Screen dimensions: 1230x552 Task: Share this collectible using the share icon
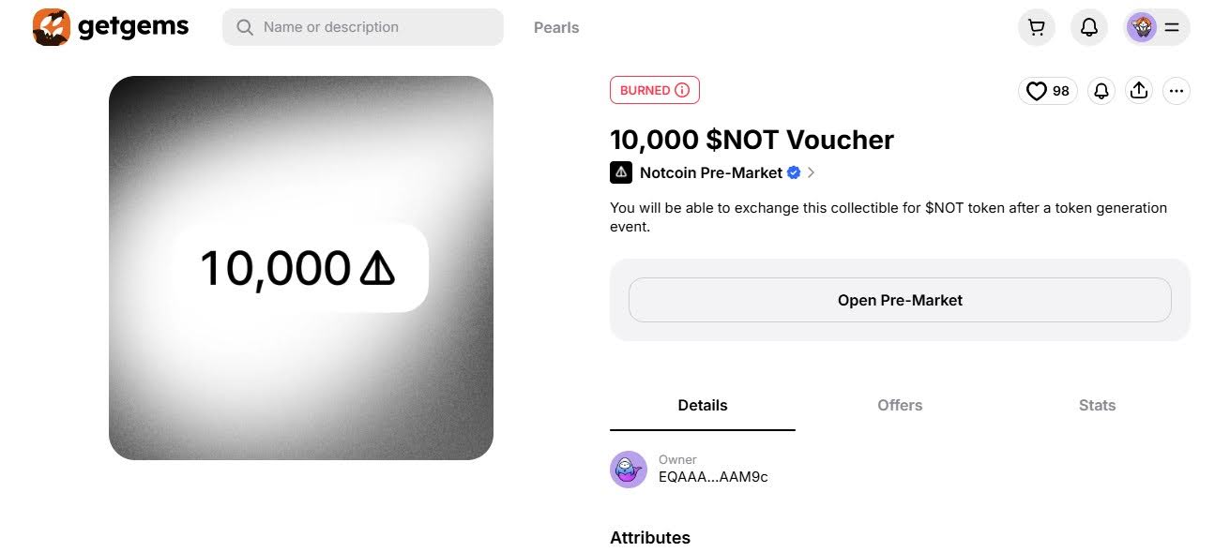(x=1138, y=91)
